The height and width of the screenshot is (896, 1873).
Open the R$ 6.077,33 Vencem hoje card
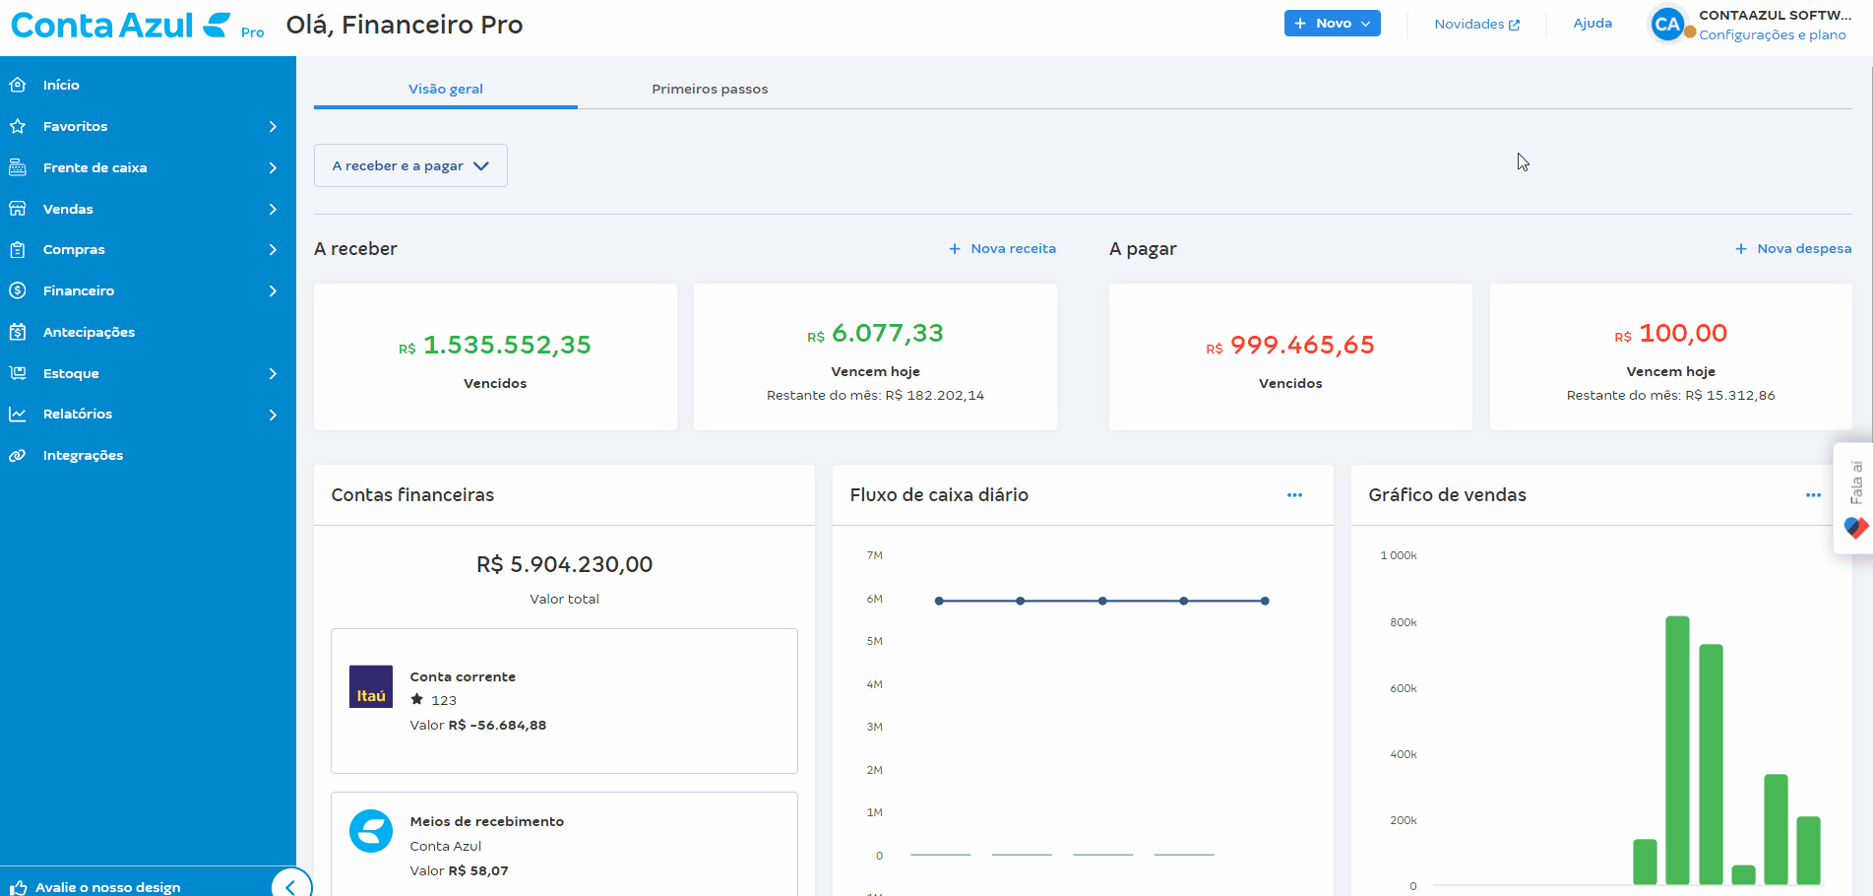[875, 356]
